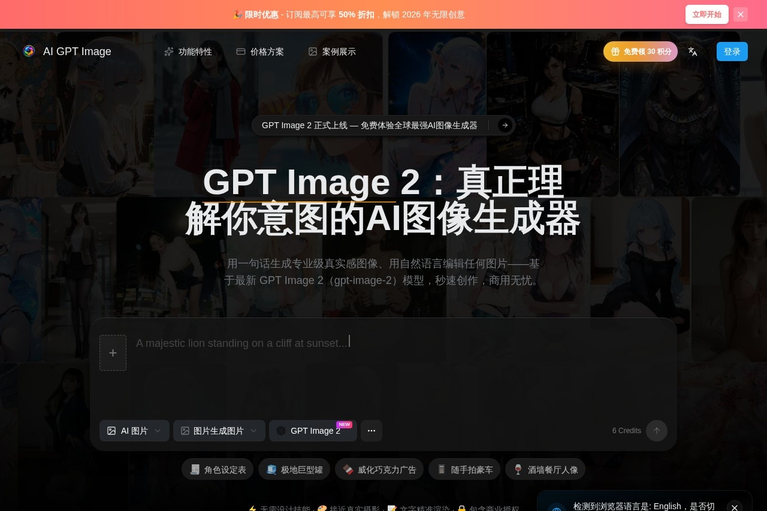767x511 pixels.
Task: Expand the 图片生成图片 mode dropdown
Action: 219,431
